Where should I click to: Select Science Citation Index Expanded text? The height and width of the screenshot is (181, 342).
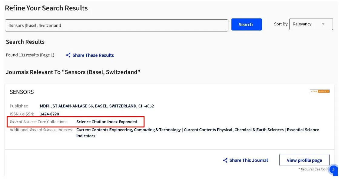(107, 122)
